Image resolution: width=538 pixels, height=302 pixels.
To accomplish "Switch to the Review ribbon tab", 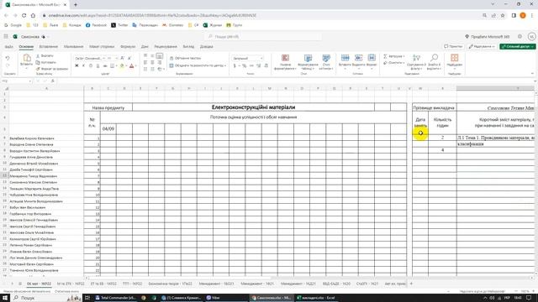I will coord(166,47).
